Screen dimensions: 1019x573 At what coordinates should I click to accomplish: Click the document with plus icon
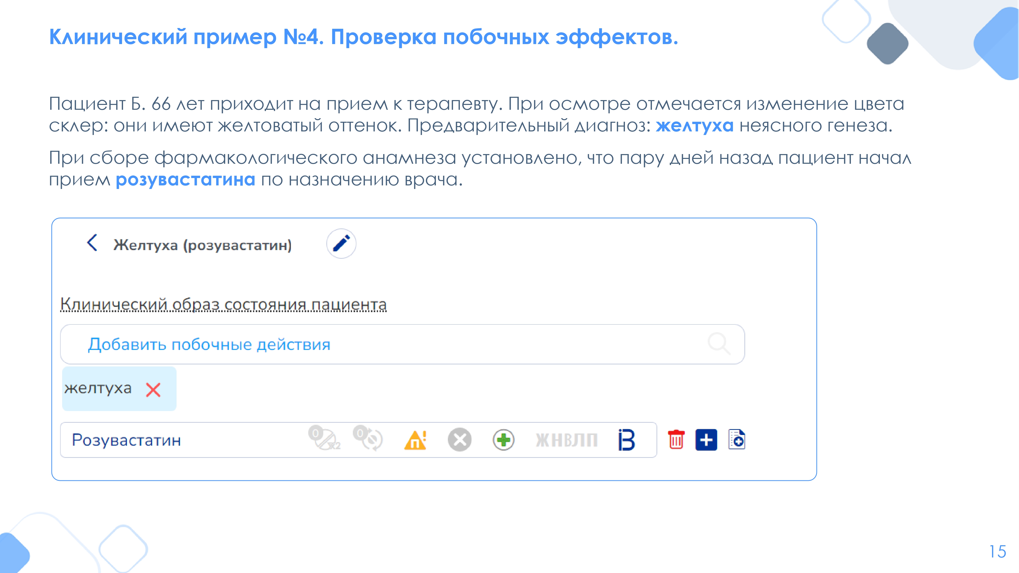click(736, 439)
